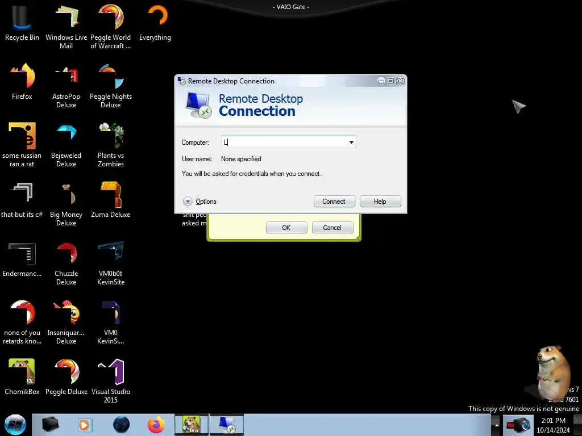Click the Help button

pyautogui.click(x=380, y=202)
